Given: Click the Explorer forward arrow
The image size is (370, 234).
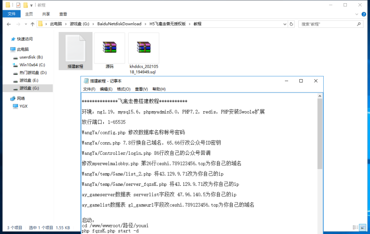Looking at the screenshot, I should click(x=18, y=24).
